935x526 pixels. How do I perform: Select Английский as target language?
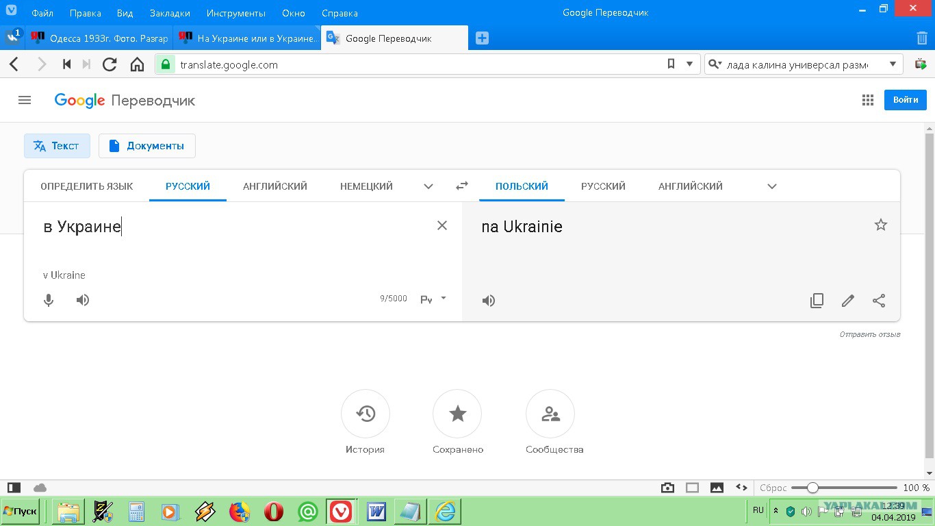(691, 186)
